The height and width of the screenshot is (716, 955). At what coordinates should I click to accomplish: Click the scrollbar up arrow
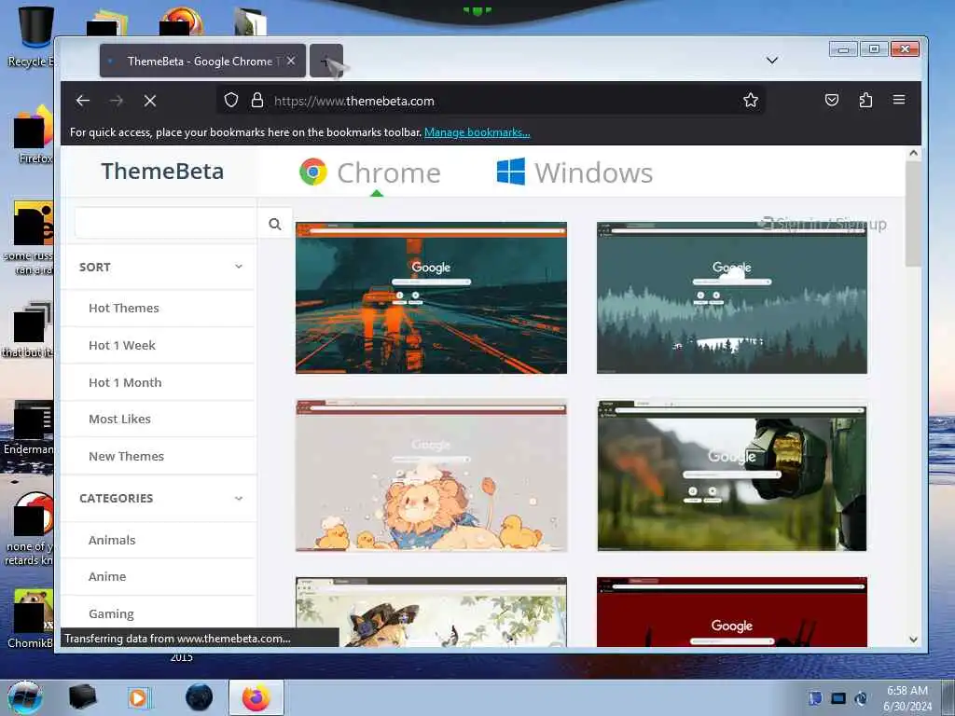point(913,153)
